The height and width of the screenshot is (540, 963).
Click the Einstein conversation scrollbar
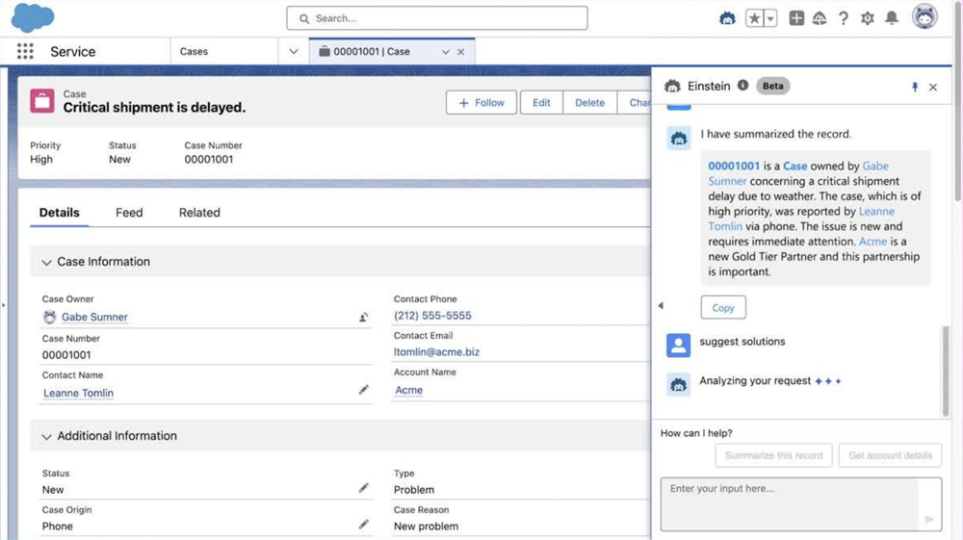click(946, 372)
